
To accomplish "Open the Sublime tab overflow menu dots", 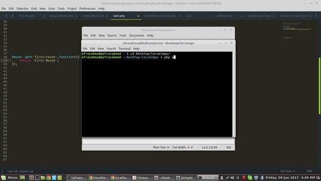I will [x=316, y=16].
